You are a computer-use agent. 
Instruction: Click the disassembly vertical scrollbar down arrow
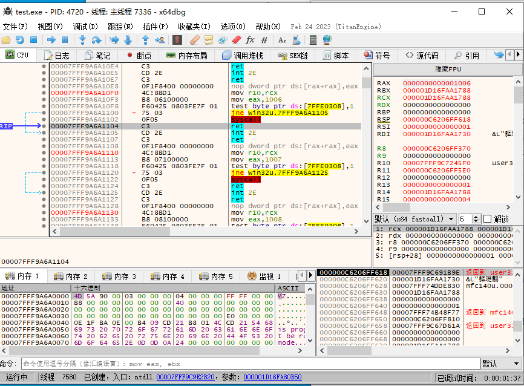pos(366,221)
